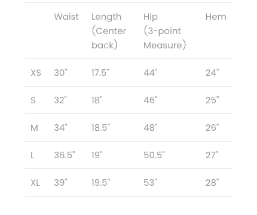The image size is (257, 215).
Task: Click the XL size row label
Action: point(35,183)
